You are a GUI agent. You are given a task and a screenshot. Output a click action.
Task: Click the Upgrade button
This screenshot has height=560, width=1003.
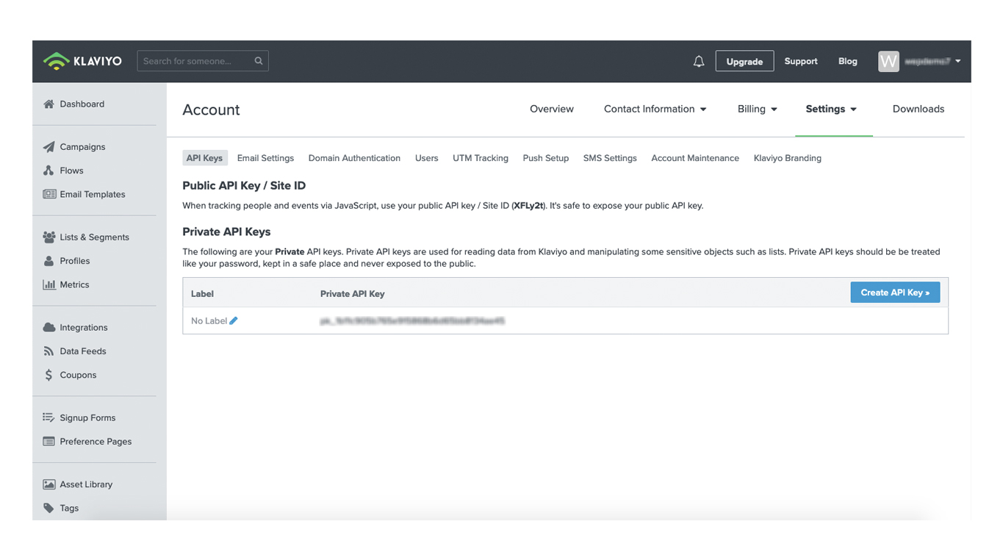coord(744,61)
